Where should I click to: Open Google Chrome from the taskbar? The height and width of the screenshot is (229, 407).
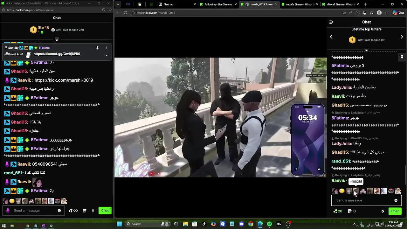251,224
